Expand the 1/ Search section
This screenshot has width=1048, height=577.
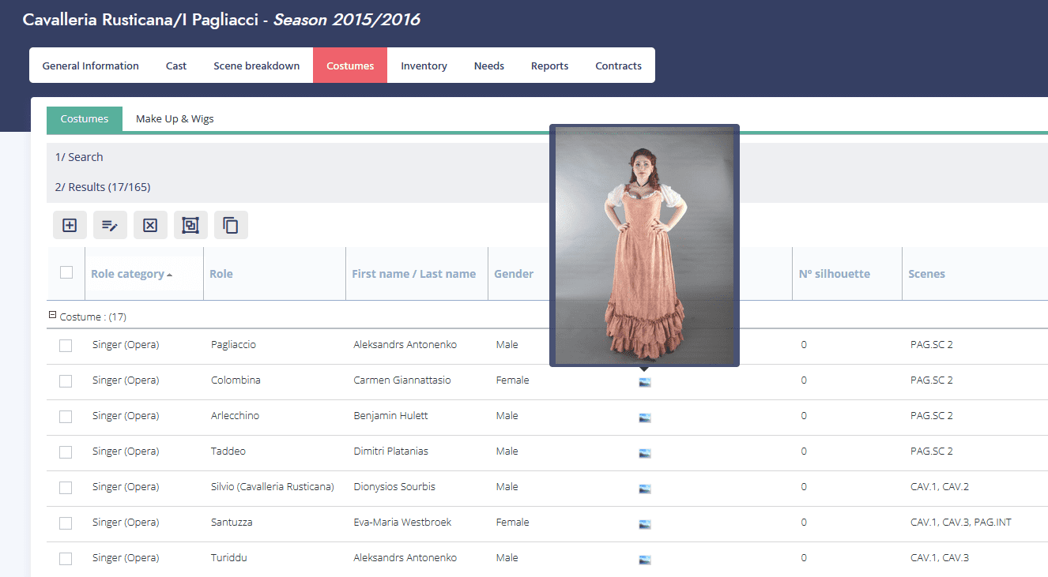coord(79,157)
